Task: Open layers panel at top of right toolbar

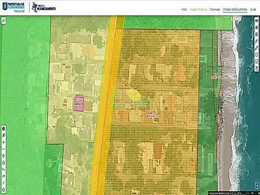Action: (257, 21)
